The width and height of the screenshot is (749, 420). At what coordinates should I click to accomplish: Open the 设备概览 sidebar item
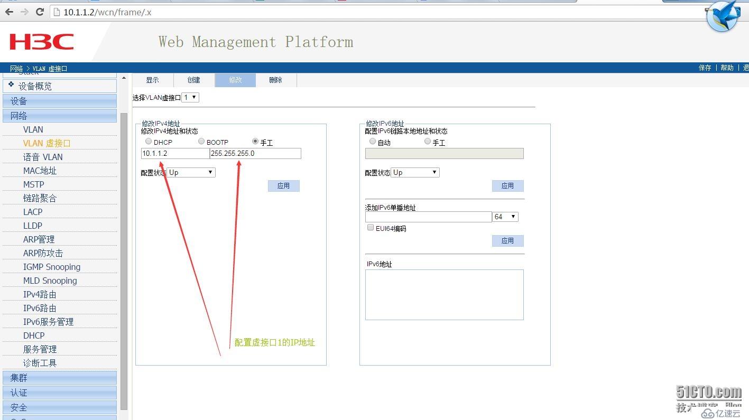(60, 86)
